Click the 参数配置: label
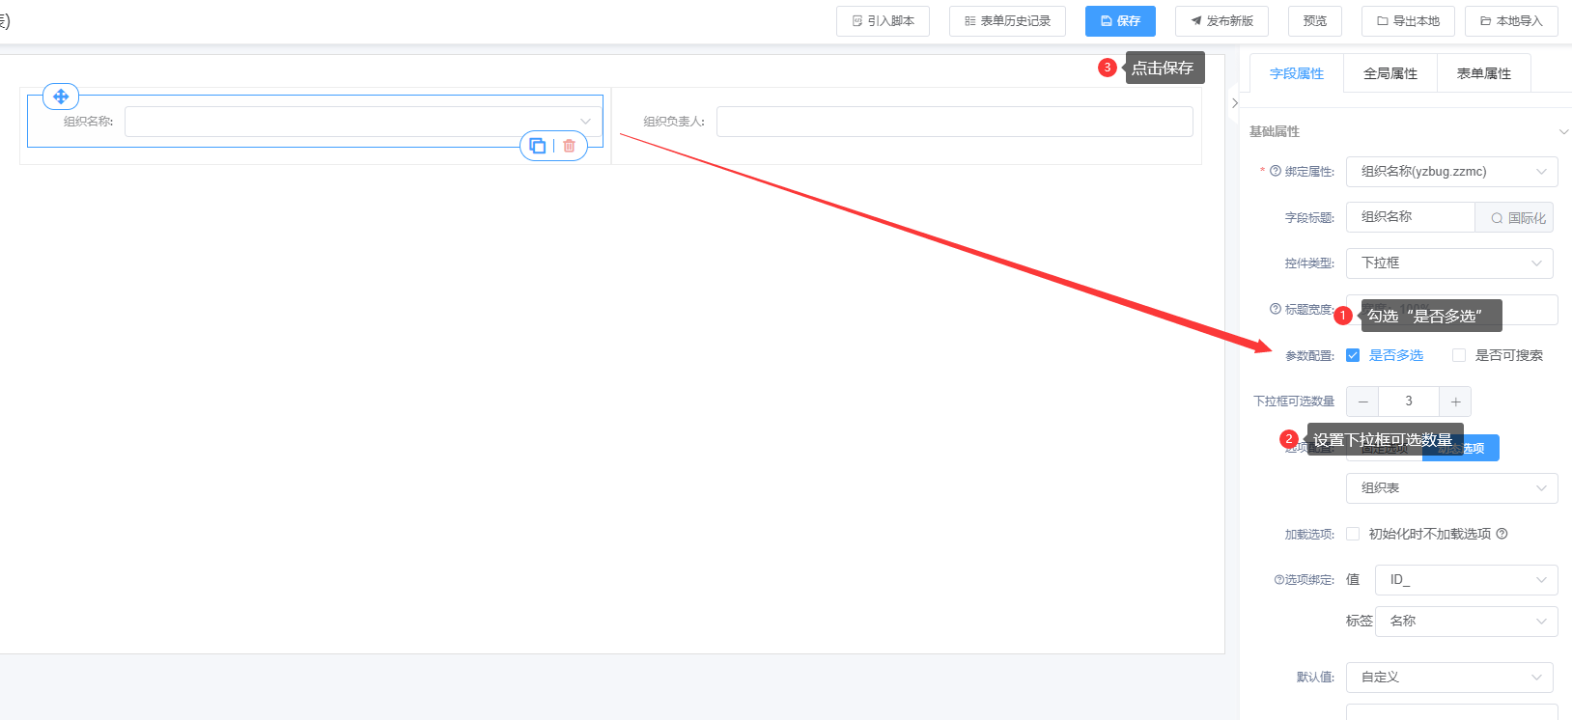 [x=1309, y=356]
